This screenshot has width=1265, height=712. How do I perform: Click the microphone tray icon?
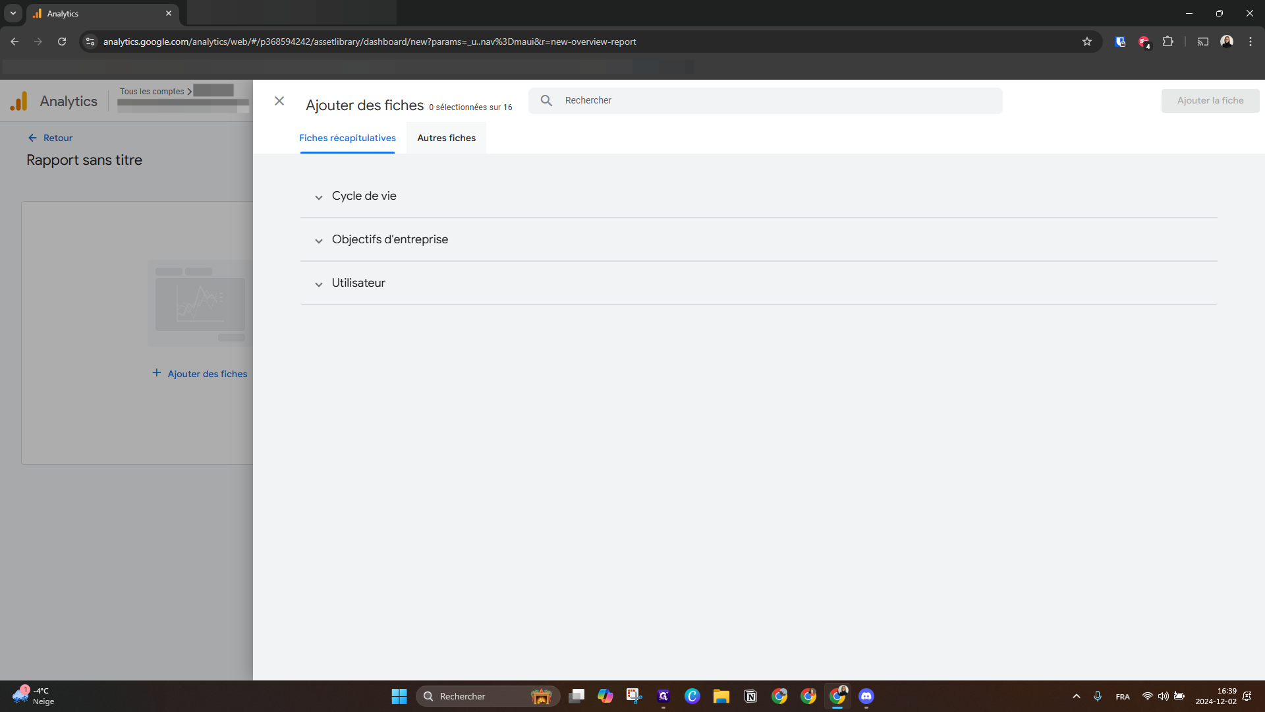[1098, 696]
